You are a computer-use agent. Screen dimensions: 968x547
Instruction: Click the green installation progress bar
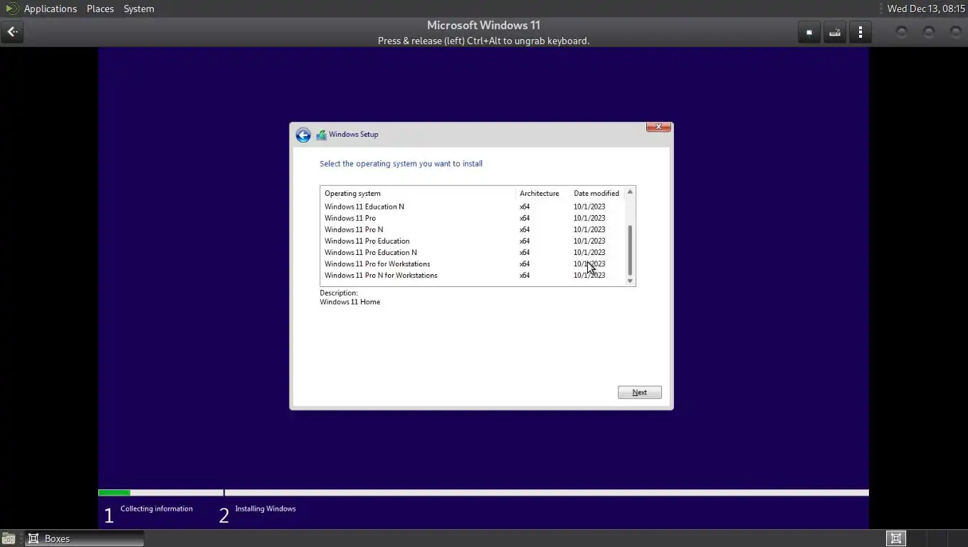coord(114,493)
